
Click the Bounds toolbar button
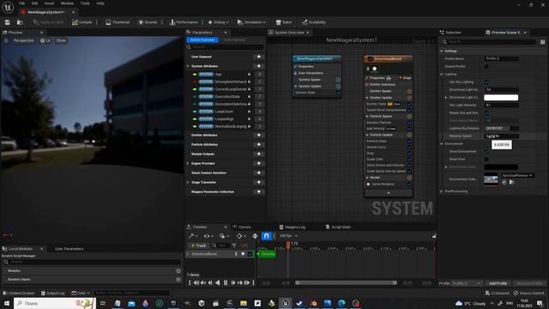pos(148,22)
